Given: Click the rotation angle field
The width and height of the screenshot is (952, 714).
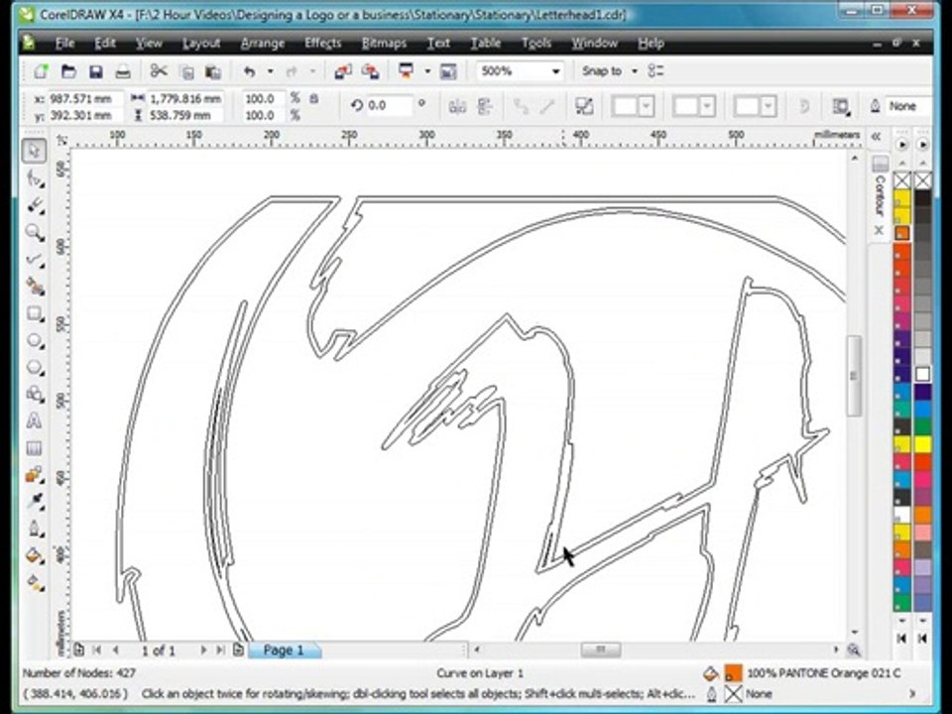Looking at the screenshot, I should [x=389, y=106].
